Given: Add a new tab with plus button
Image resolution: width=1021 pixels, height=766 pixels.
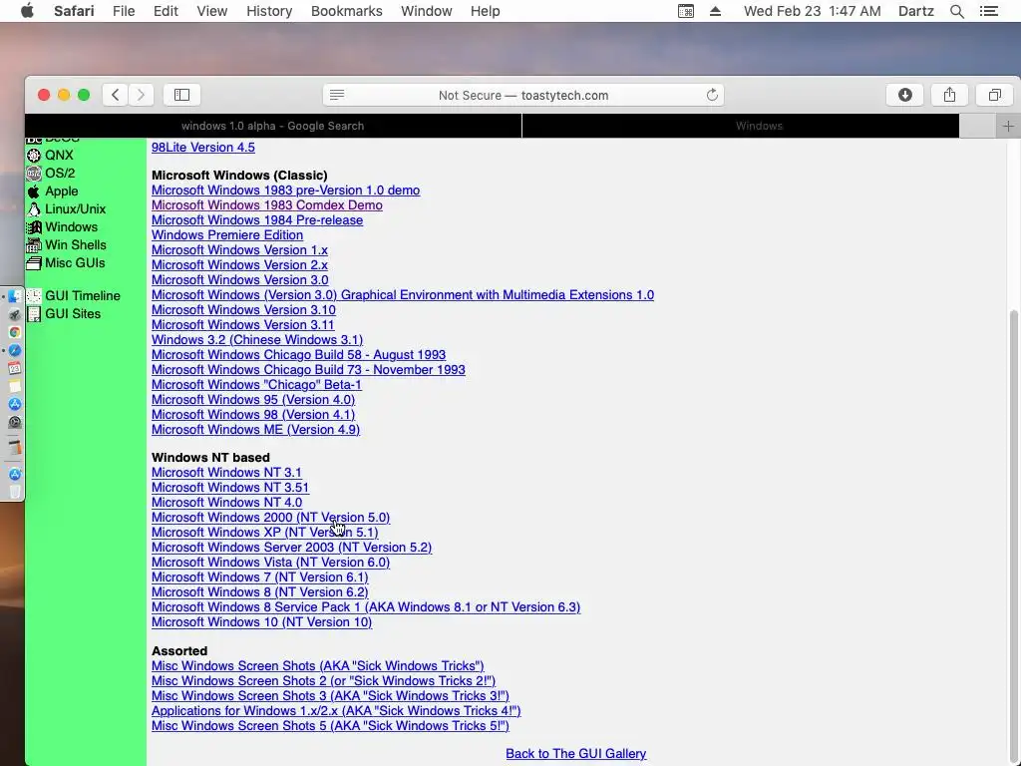Looking at the screenshot, I should click(x=1008, y=126).
